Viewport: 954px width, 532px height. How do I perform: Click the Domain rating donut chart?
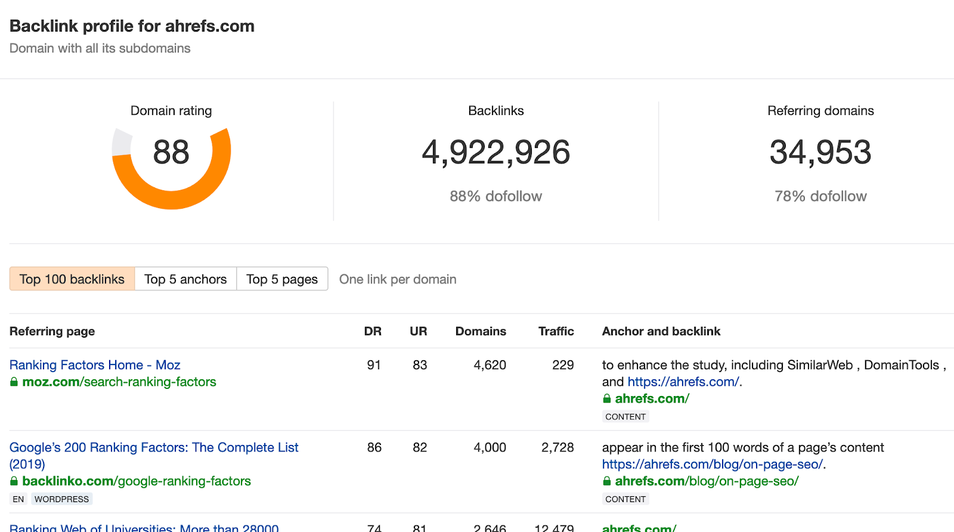pos(171,168)
